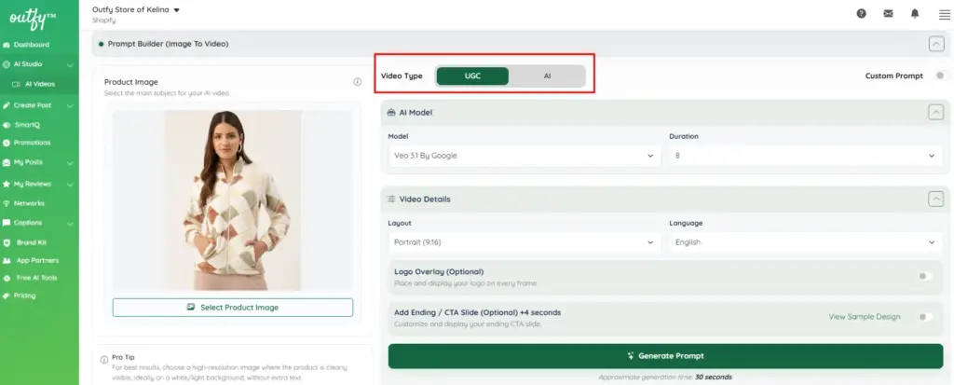Screen dimensions: 954x385
Task: Open the Language dropdown
Action: (x=806, y=242)
